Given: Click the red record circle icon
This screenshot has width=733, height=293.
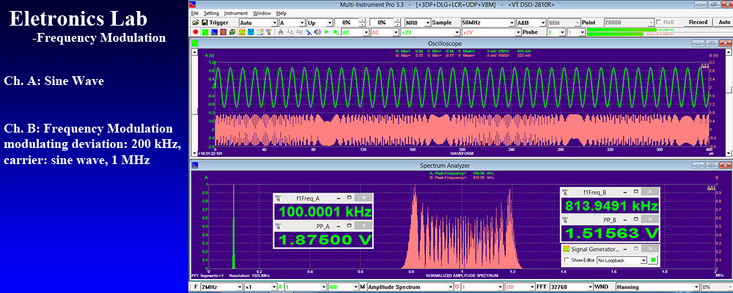Looking at the screenshot, I should (x=196, y=32).
